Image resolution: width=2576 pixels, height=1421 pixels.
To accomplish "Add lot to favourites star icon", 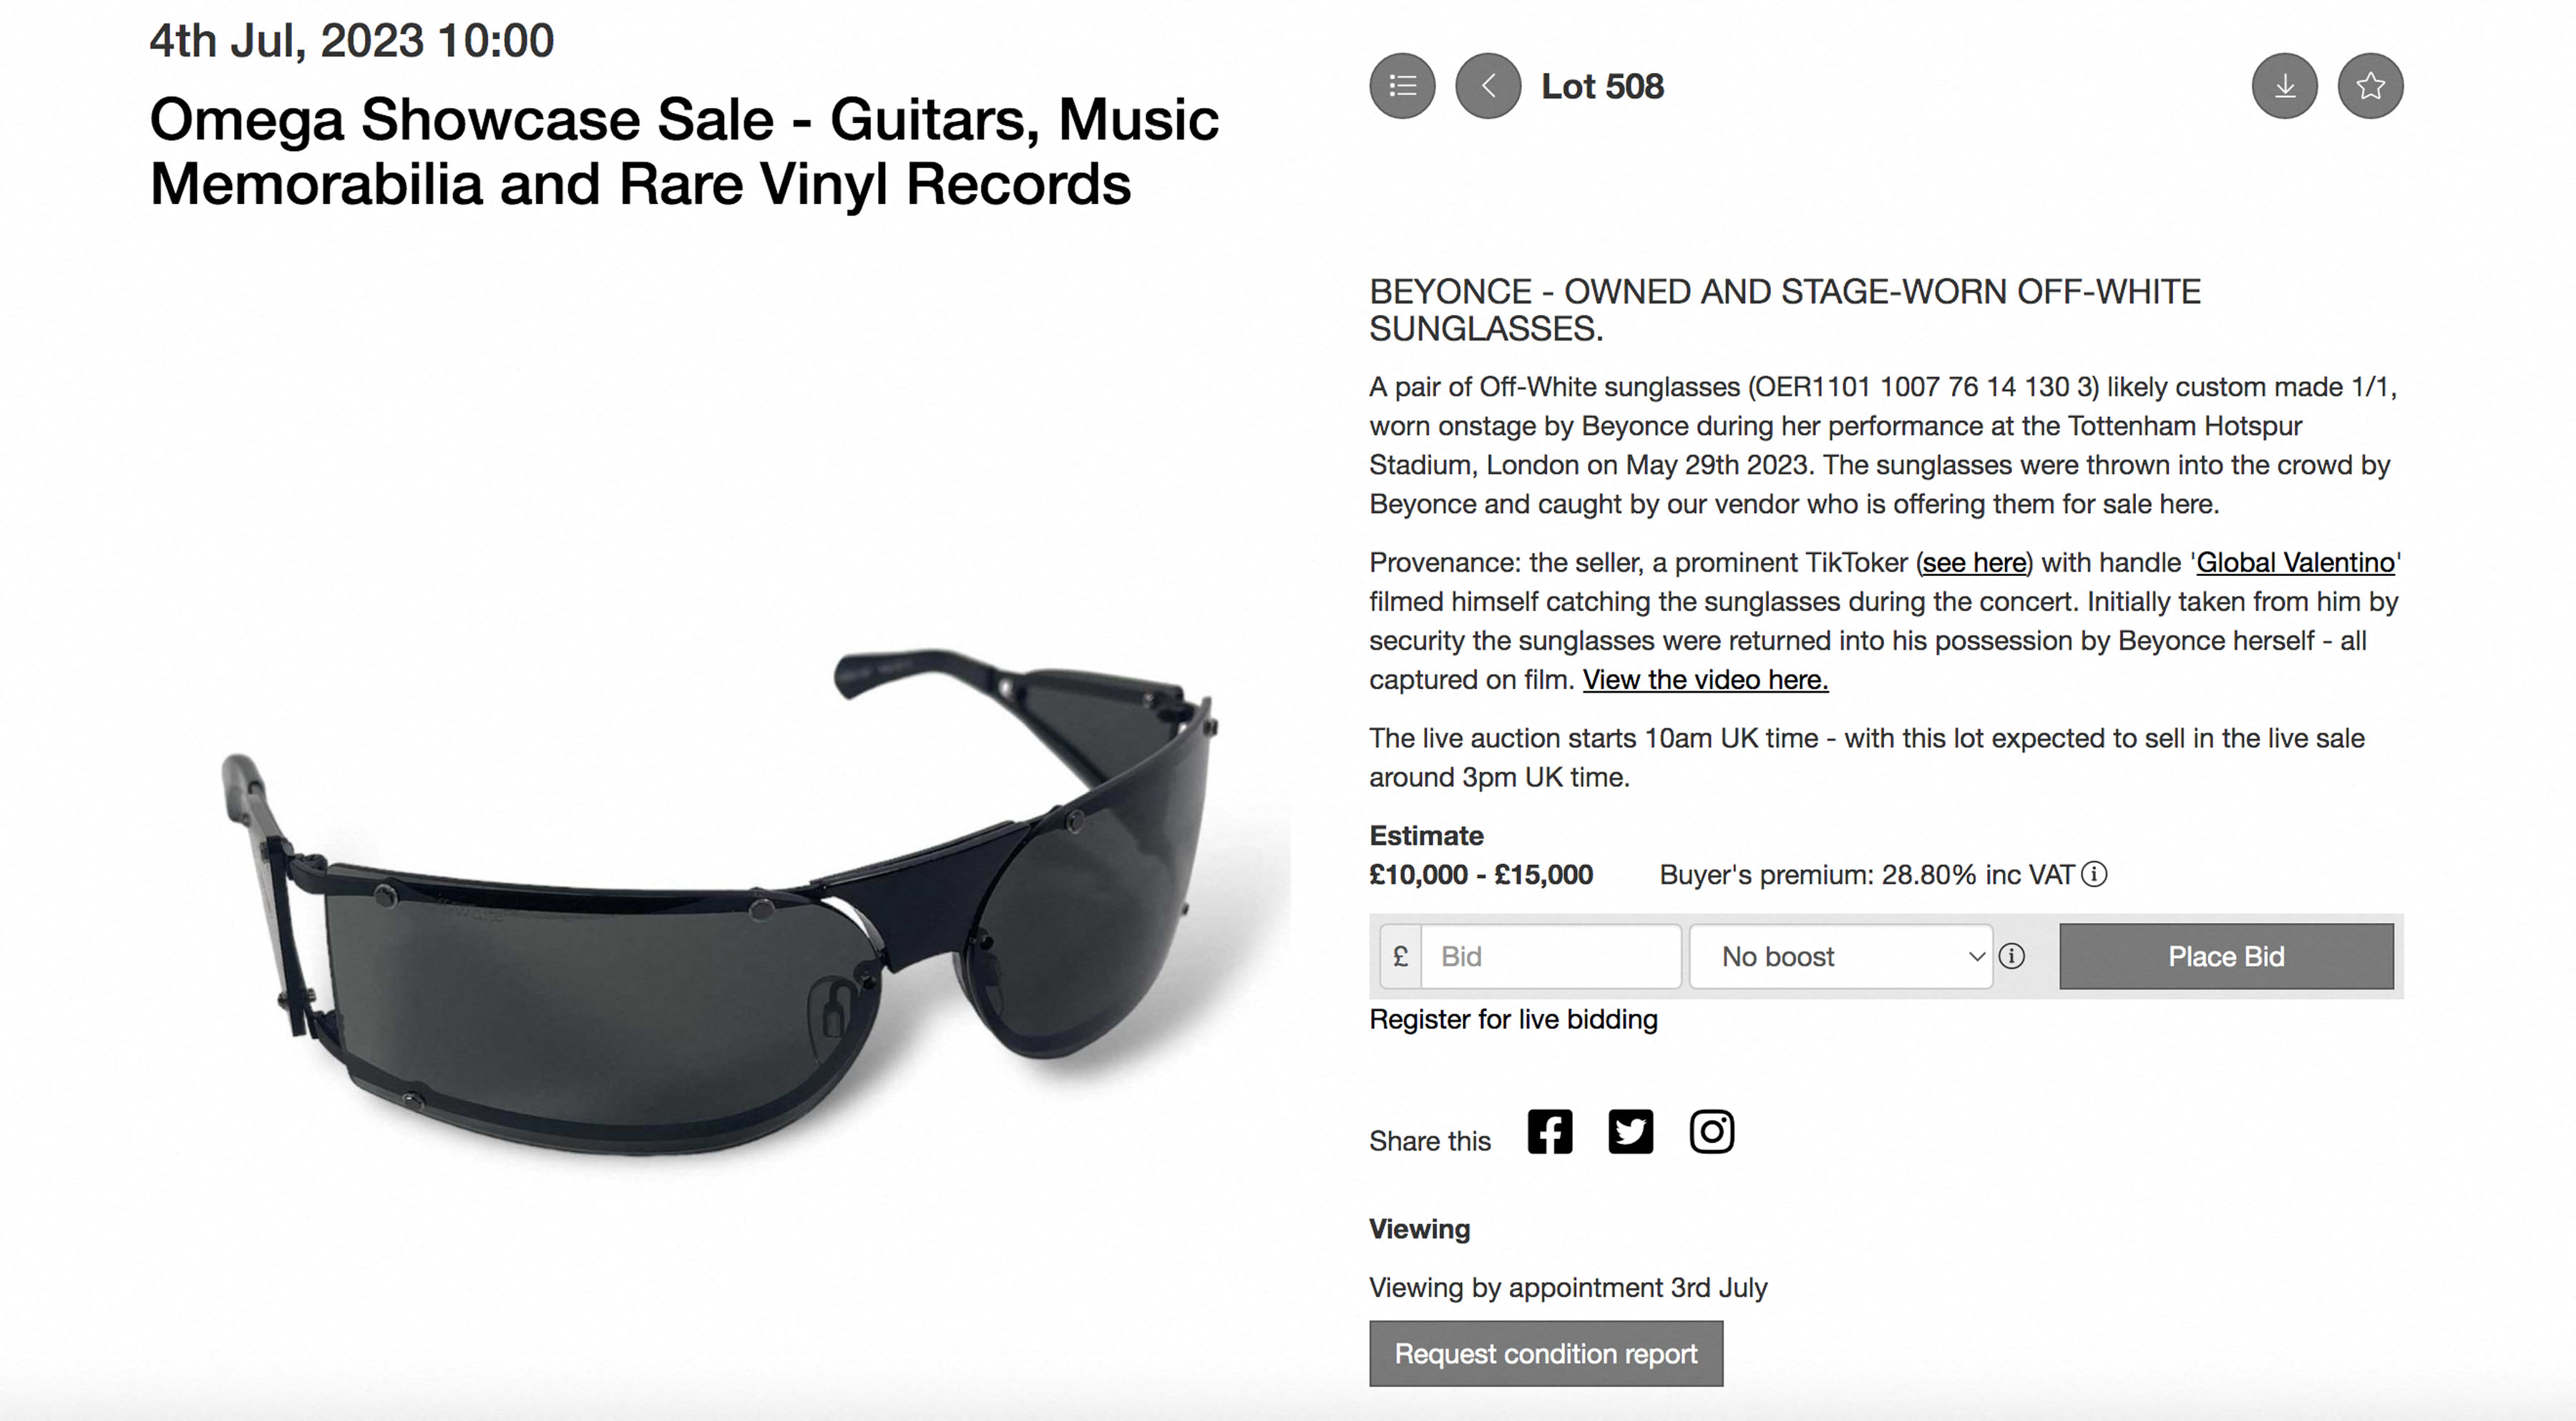I will point(2371,86).
